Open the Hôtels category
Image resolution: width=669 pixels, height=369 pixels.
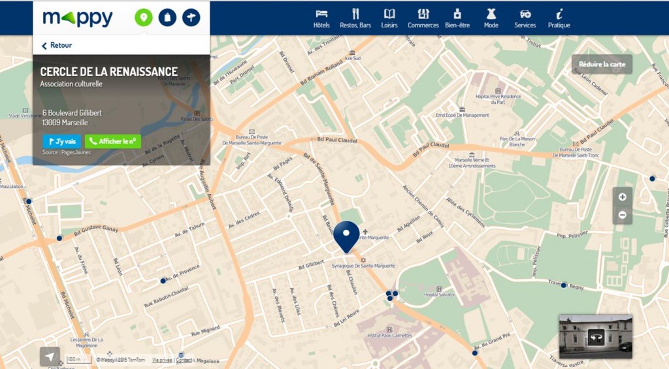tap(321, 18)
